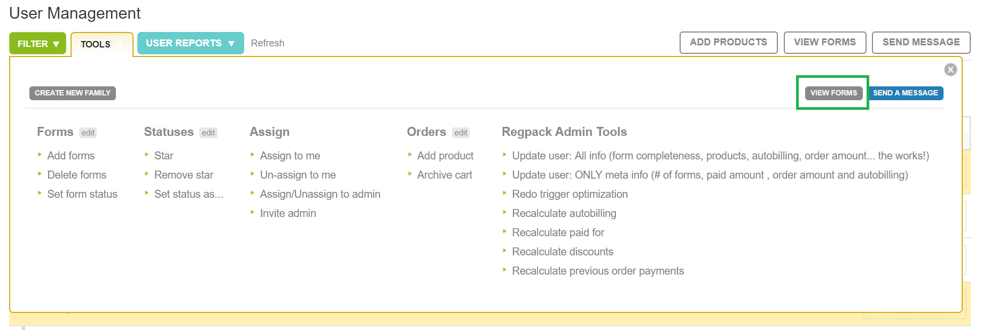990x330 pixels.
Task: Collapse the Tools tab
Action: point(102,44)
